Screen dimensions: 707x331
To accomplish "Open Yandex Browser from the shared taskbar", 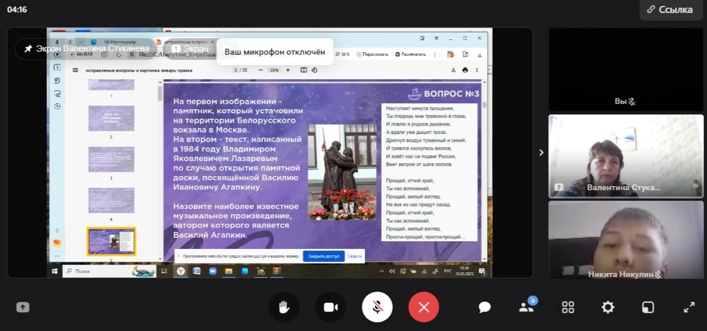I will [181, 271].
